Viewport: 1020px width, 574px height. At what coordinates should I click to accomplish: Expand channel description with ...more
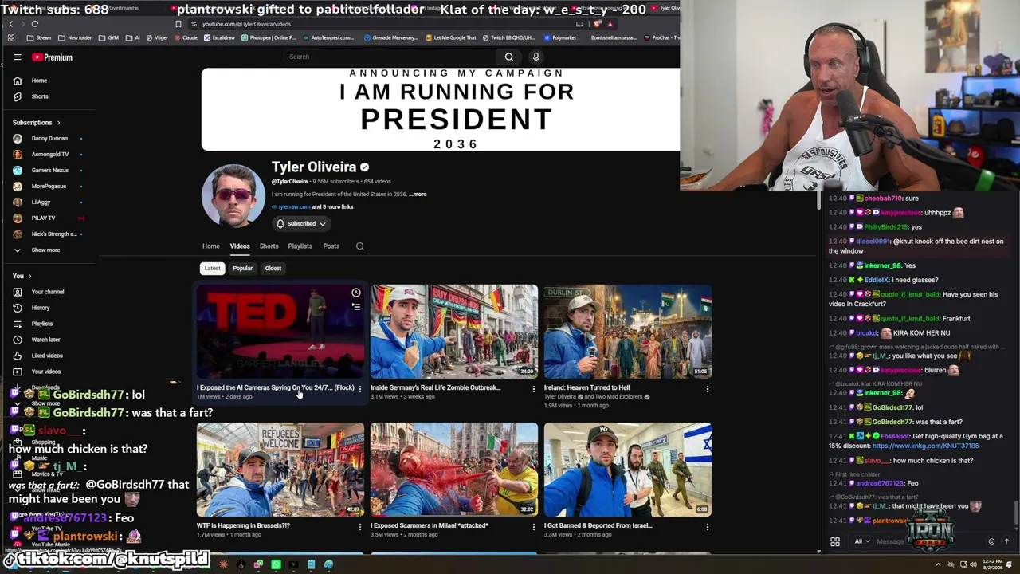(x=418, y=195)
